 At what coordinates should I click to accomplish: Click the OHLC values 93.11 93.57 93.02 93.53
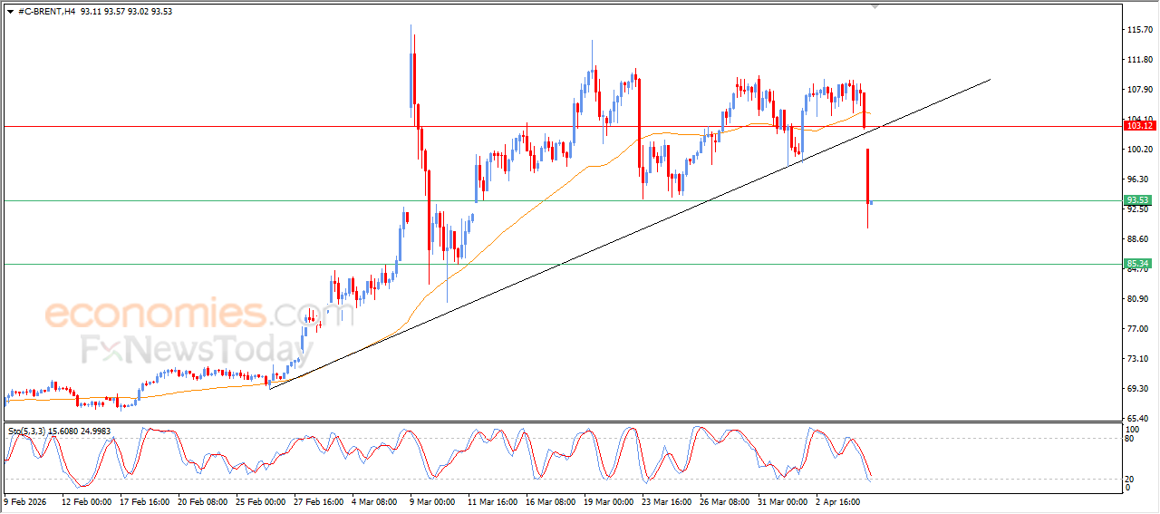pos(126,12)
